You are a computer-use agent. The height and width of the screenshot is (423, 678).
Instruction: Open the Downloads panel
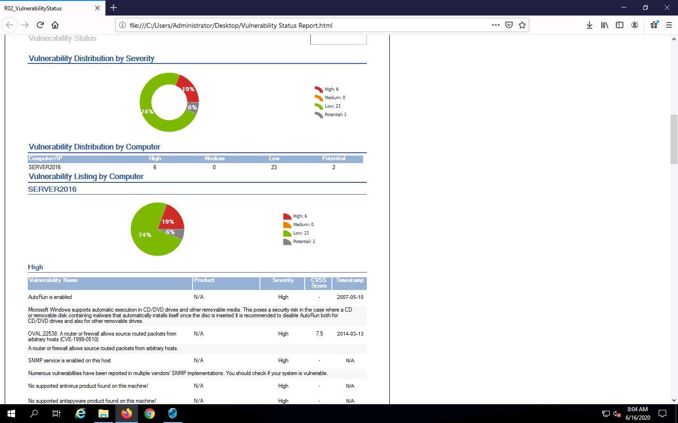coord(589,25)
